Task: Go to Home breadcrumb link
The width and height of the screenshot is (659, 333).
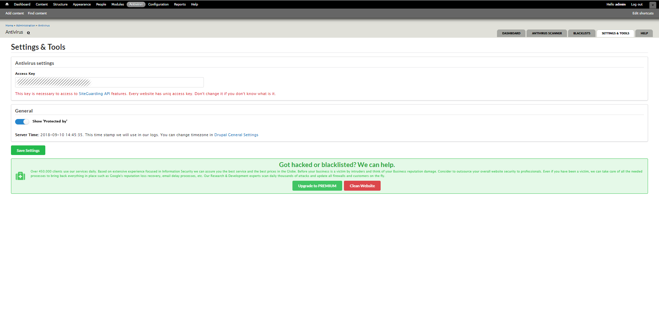Action: 9,26
